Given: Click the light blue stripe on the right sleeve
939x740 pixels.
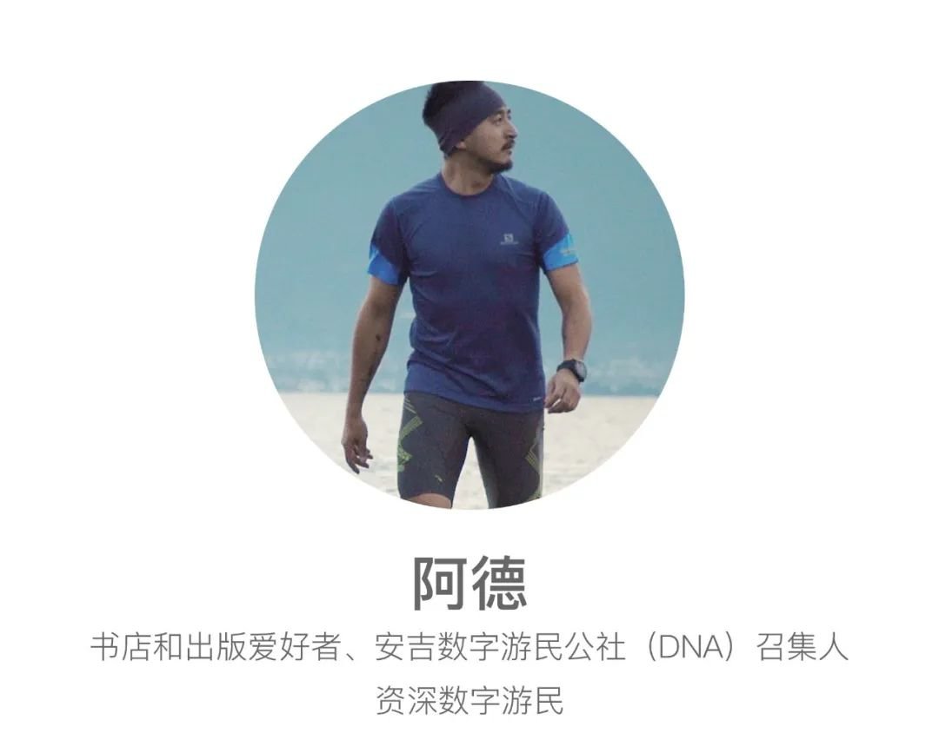Looking at the screenshot, I should click(560, 253).
